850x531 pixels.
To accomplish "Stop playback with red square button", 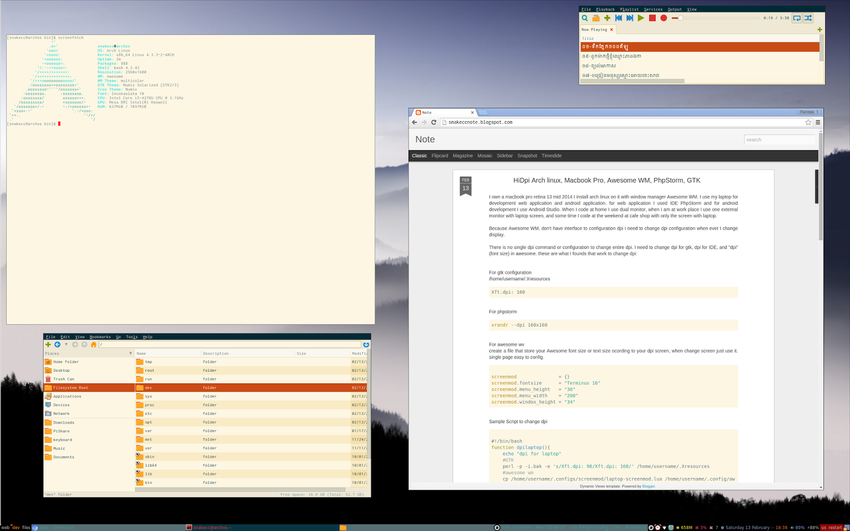I will (x=652, y=18).
